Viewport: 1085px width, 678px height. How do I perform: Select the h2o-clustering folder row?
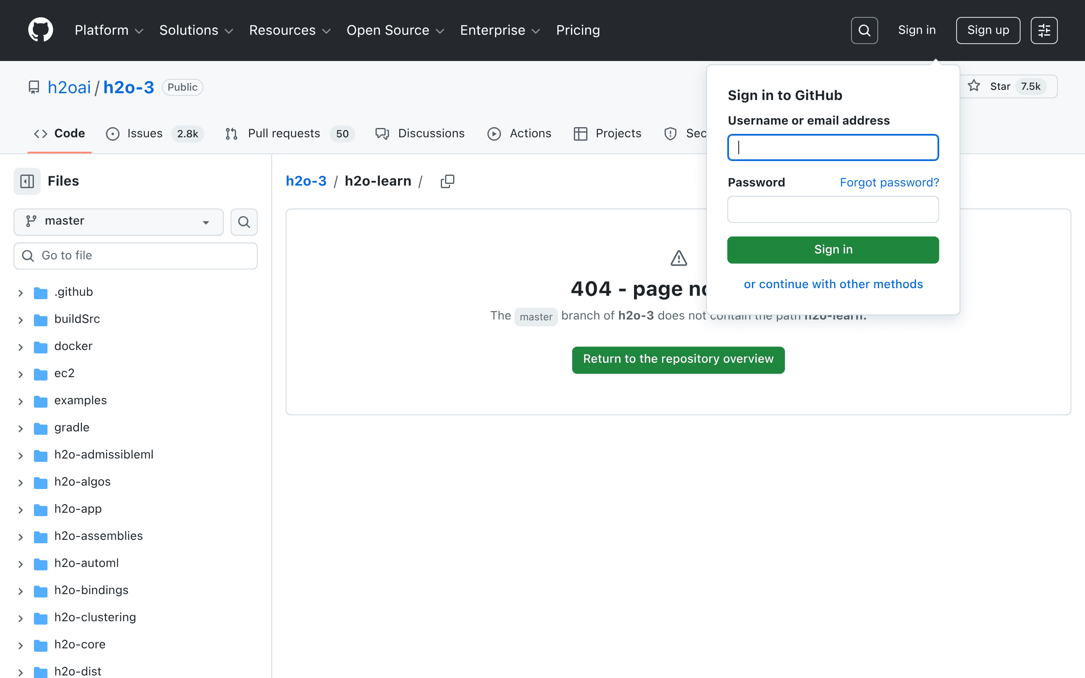pyautogui.click(x=135, y=618)
